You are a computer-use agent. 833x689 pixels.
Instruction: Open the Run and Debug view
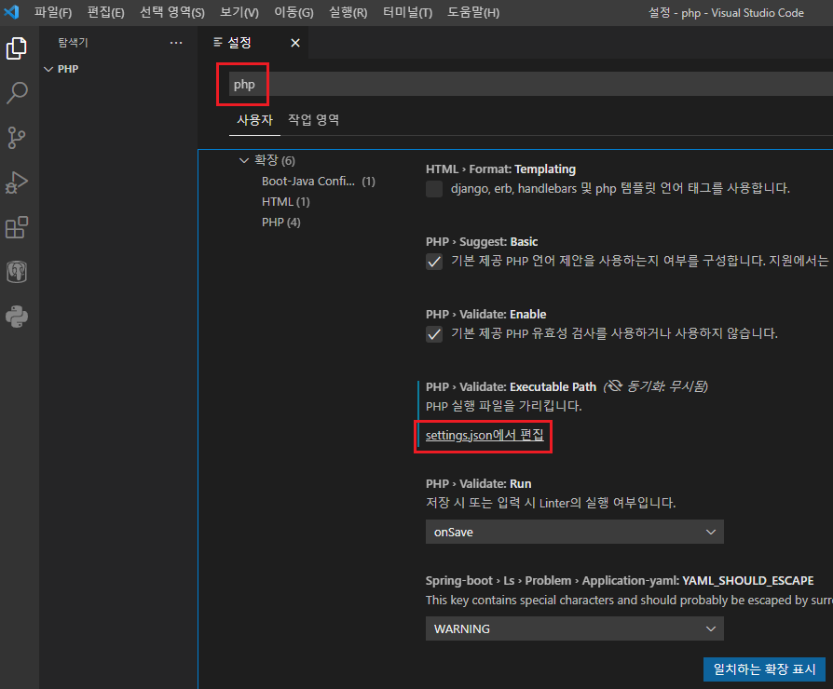coord(17,182)
